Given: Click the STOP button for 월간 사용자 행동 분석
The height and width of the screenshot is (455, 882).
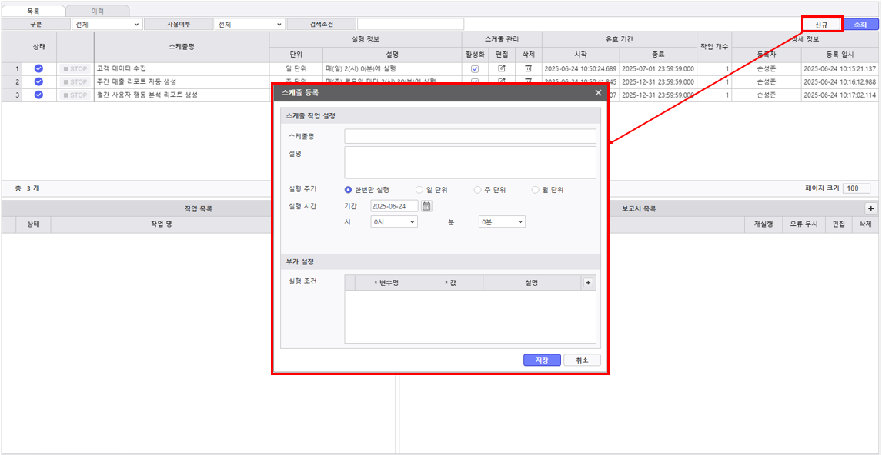Looking at the screenshot, I should tap(75, 95).
